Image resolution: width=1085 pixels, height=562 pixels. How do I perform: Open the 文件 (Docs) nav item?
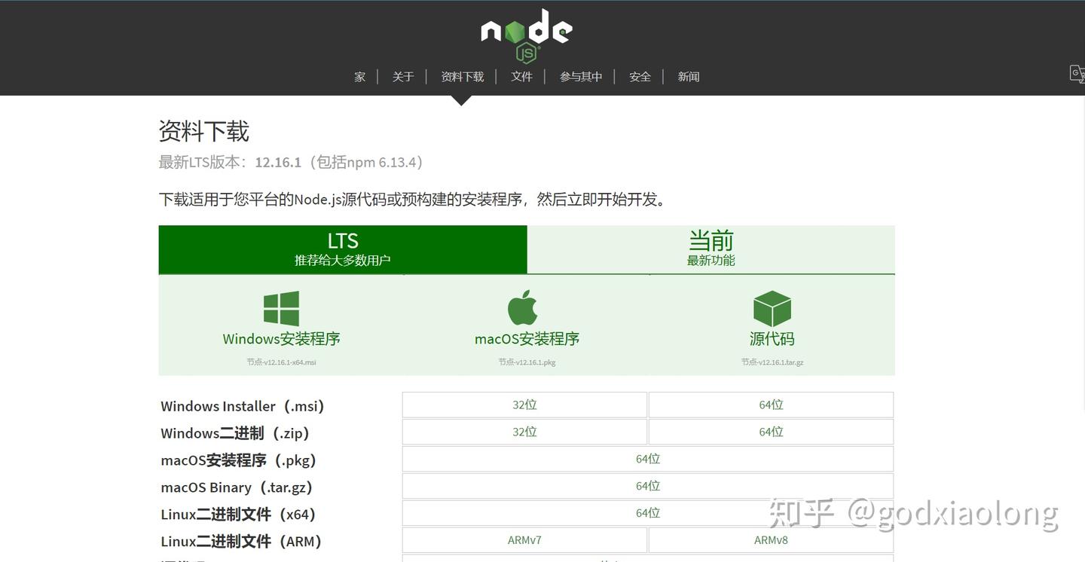coord(521,77)
